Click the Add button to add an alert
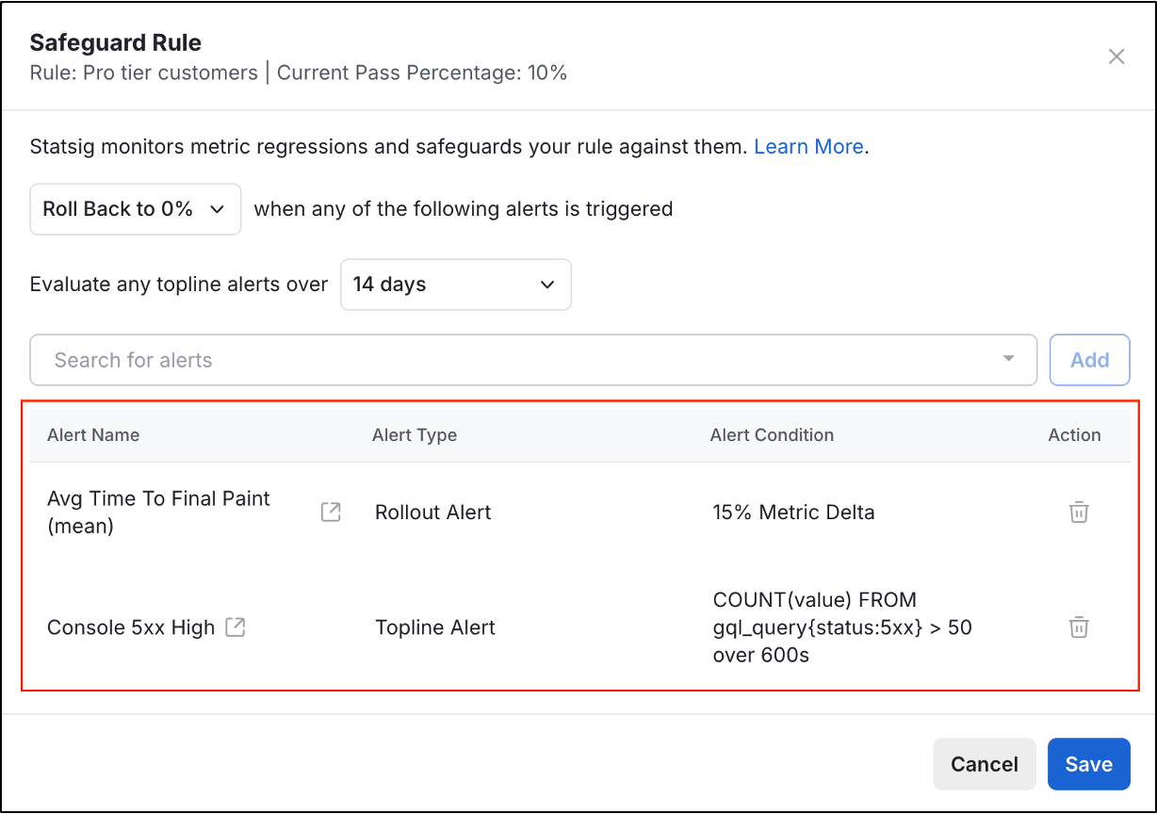Viewport: 1157px width, 814px height. tap(1089, 360)
